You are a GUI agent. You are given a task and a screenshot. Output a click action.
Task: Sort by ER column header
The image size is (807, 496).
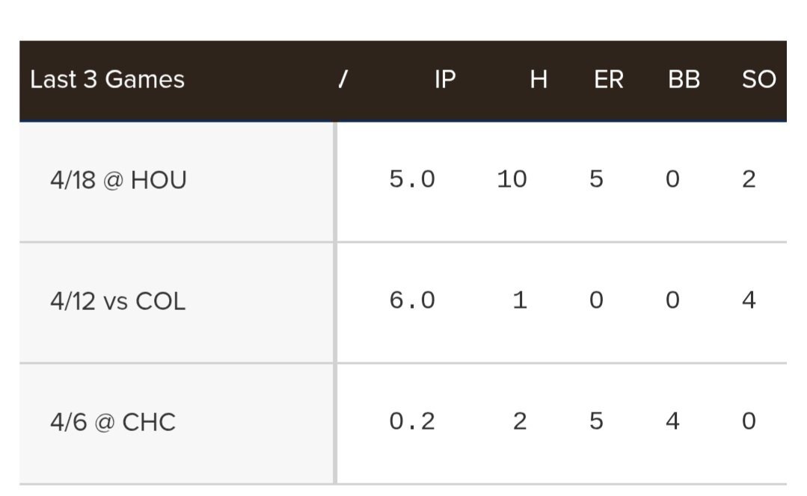point(609,80)
